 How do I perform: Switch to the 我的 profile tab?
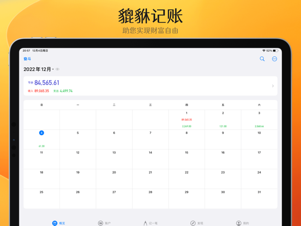[242, 223]
